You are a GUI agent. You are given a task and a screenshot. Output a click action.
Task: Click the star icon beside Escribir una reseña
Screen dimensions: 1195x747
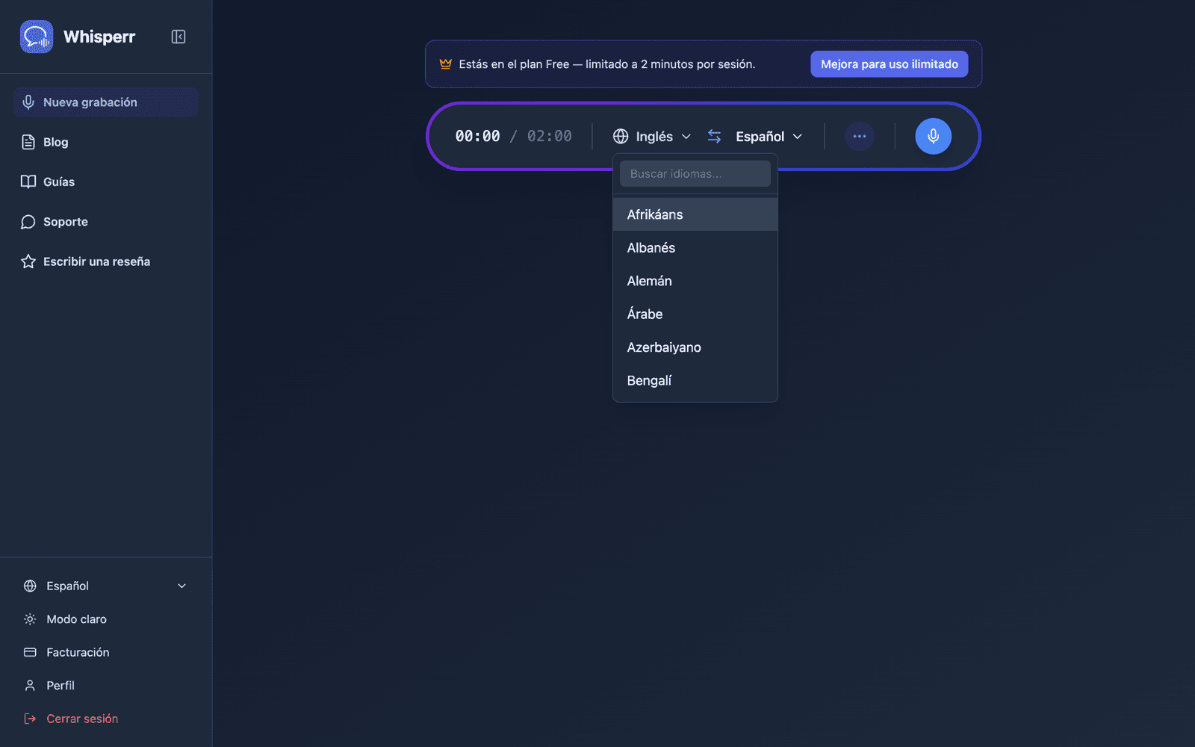(x=28, y=261)
